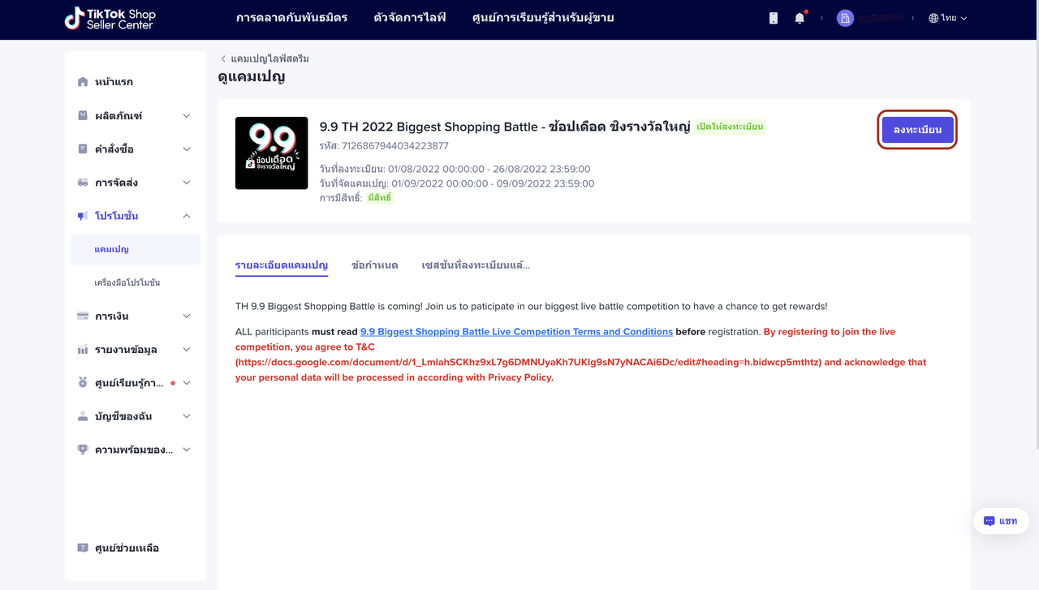1039x590 pixels.
Task: Click the back arrow beside แคมเปญไลฟ์สตรีม
Action: click(223, 58)
